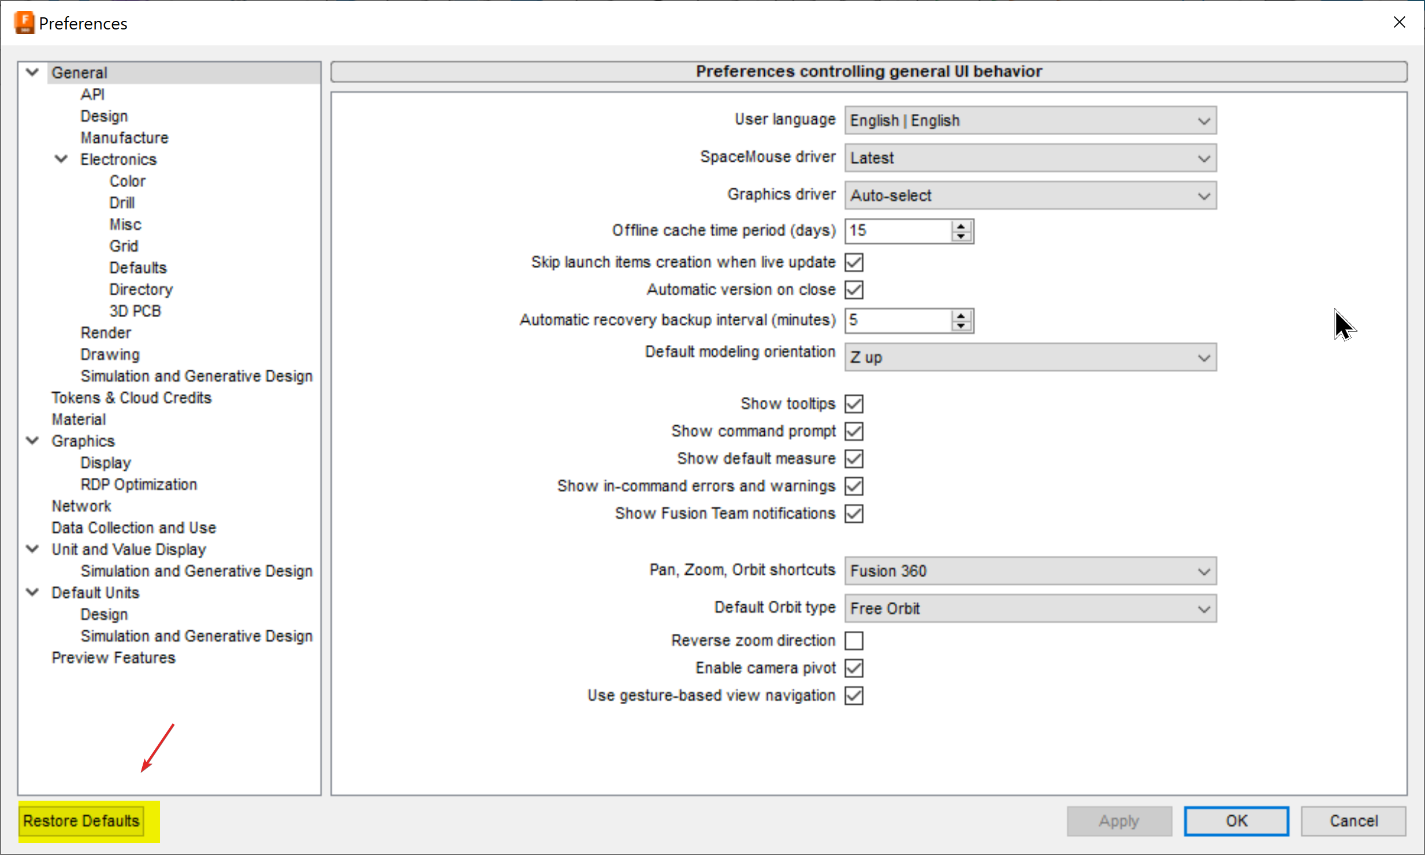Viewport: 1425px width, 855px height.
Task: Apply the preference changes
Action: pyautogui.click(x=1119, y=820)
